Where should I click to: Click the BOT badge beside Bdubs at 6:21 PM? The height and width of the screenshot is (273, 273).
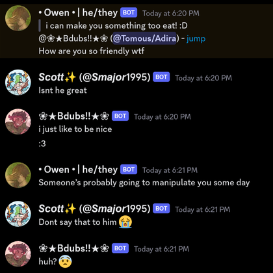[120, 248]
